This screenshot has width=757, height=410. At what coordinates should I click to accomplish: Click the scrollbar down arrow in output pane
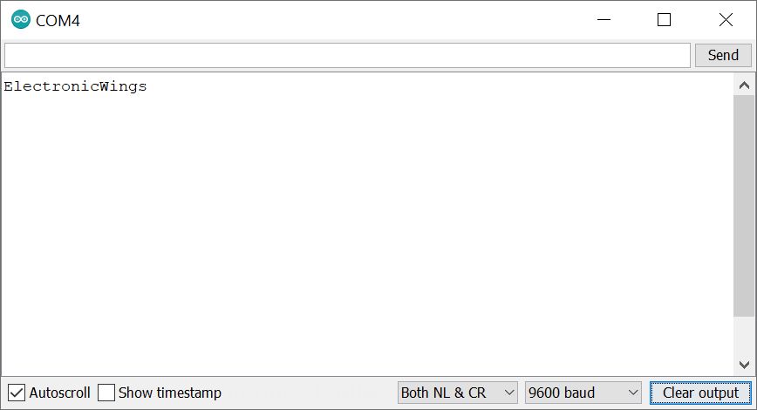(744, 365)
